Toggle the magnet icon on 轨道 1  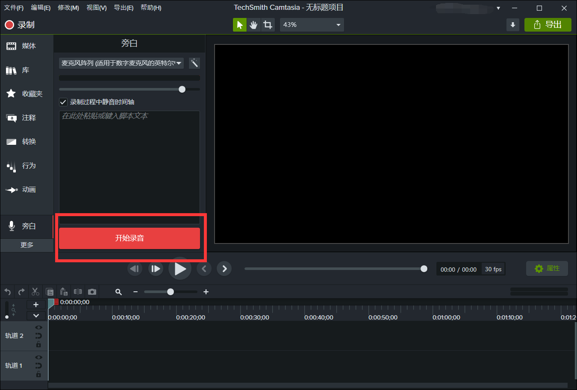(x=38, y=366)
